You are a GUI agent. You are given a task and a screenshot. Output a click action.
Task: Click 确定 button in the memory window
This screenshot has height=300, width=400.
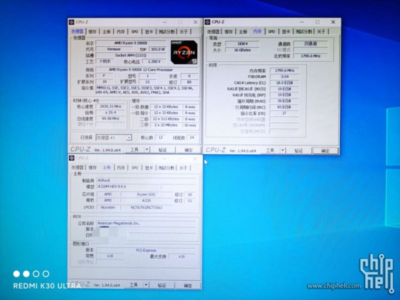325,150
